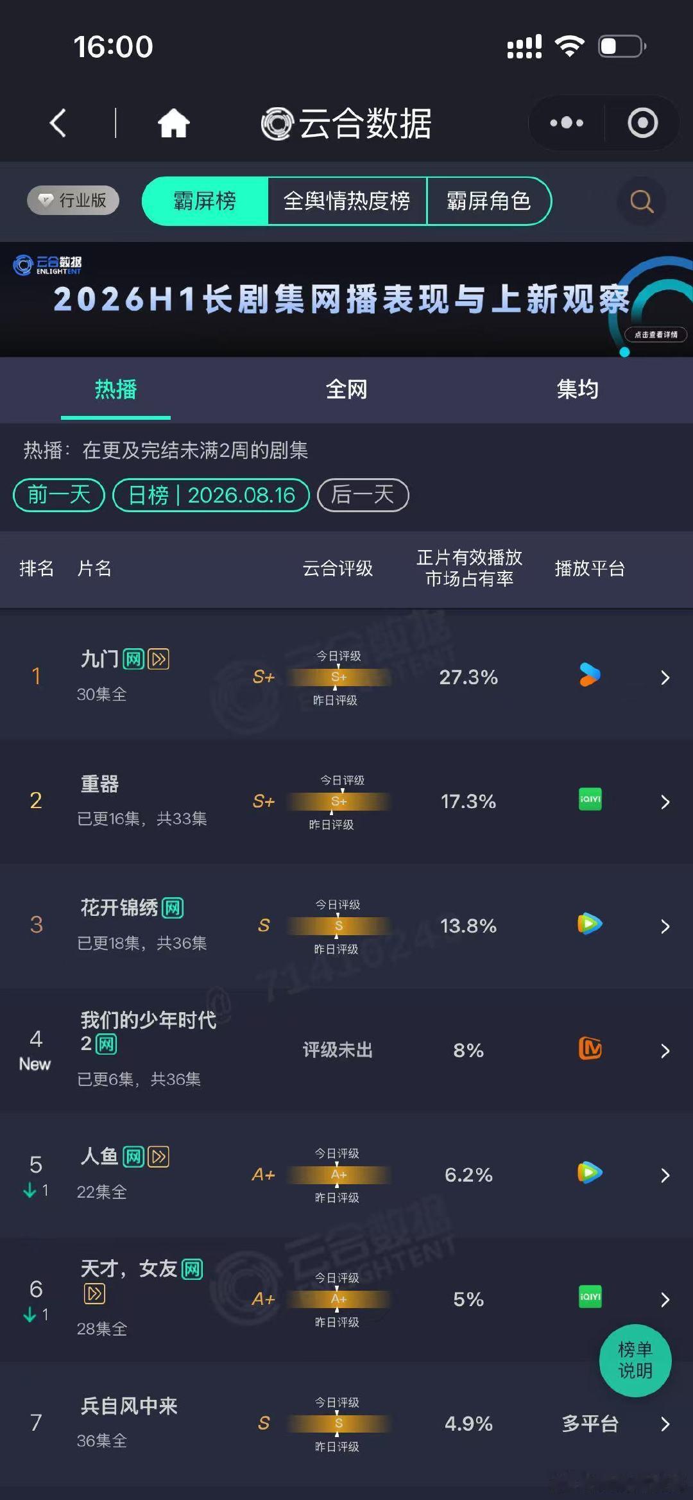Tap Tencent Video icon for 花开锦绣
Viewport: 693px width, 1500px height.
click(x=590, y=924)
